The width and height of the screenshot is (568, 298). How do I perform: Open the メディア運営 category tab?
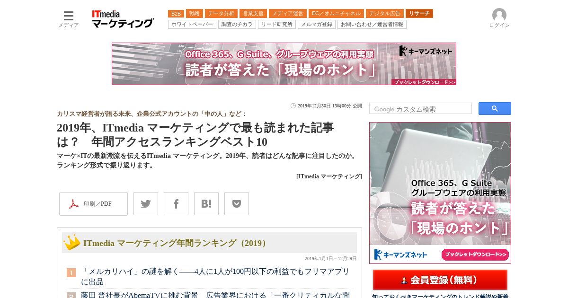click(288, 14)
